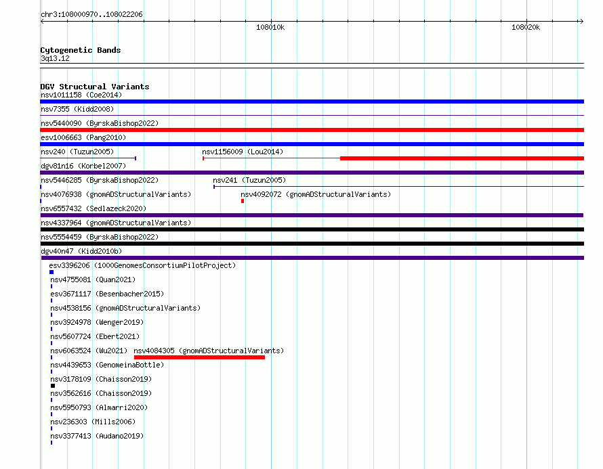The width and height of the screenshot is (603, 469).
Task: Click dgv81n16 (Korbel2007) label
Action: click(x=83, y=166)
